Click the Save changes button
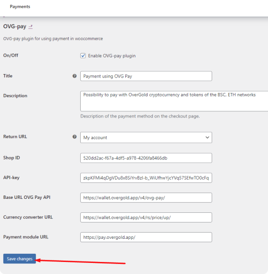 20,259
